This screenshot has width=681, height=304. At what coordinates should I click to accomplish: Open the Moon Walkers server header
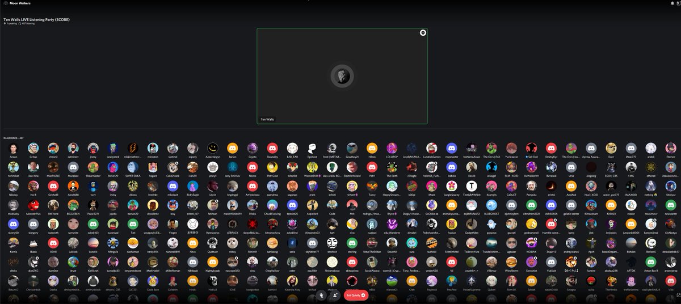coord(17,3)
